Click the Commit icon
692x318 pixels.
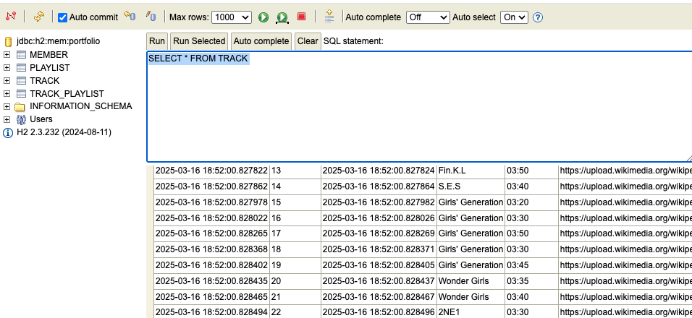pyautogui.click(x=151, y=17)
